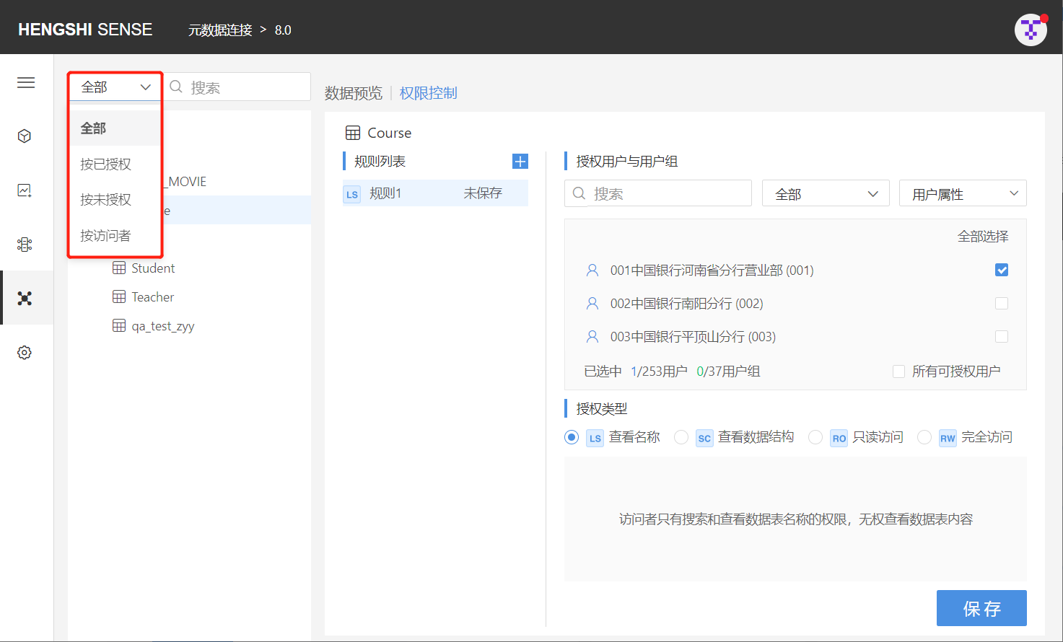Select 查看名称 radio button
Image resolution: width=1063 pixels, height=642 pixels.
pyautogui.click(x=572, y=437)
